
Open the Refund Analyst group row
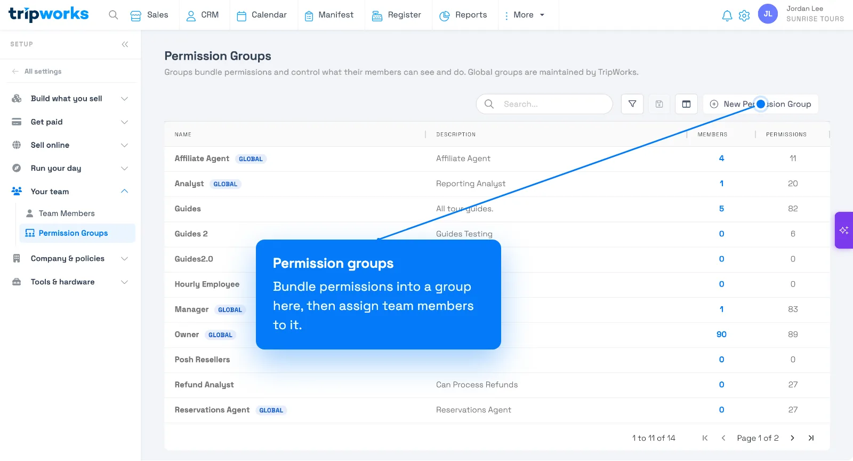497,385
